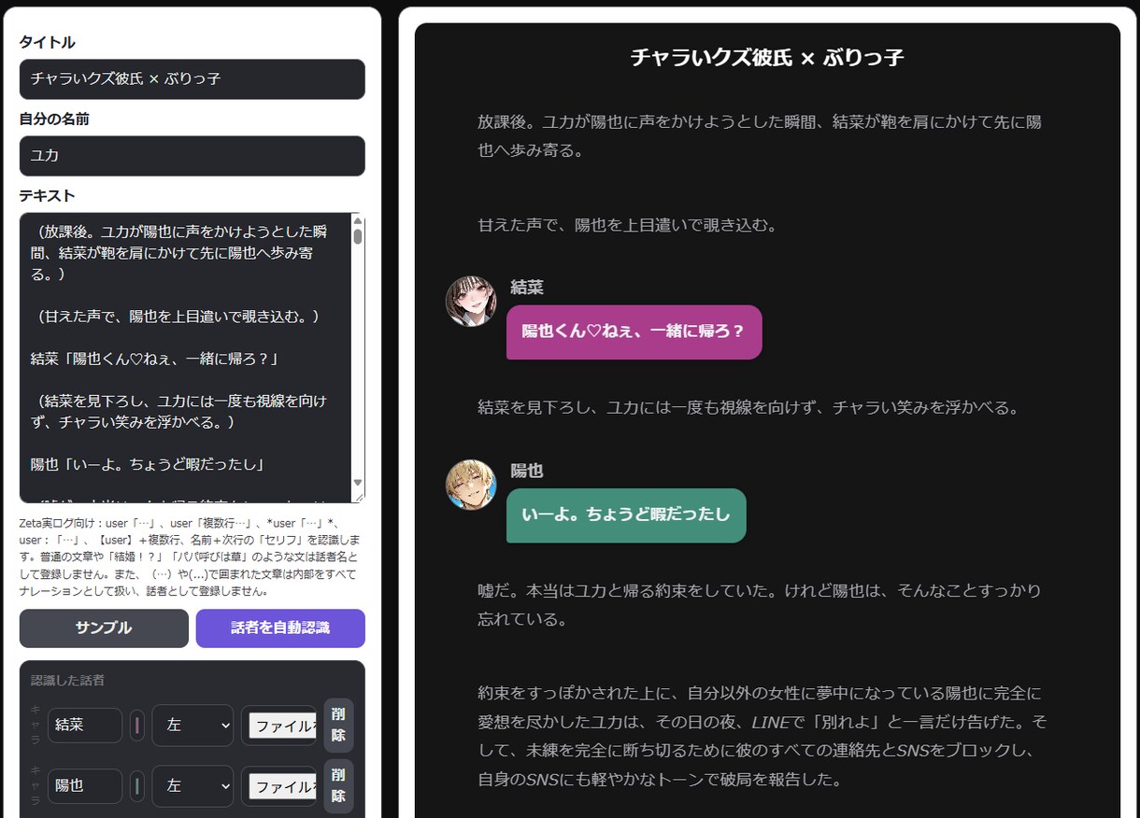Click the green bubble いーよ。ちょうど暇だったし
Screen dimensions: 1140x818
pos(626,515)
